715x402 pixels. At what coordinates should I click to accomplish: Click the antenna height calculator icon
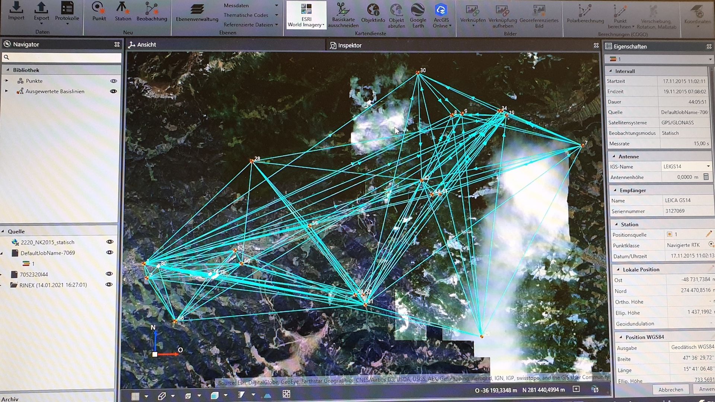click(706, 177)
